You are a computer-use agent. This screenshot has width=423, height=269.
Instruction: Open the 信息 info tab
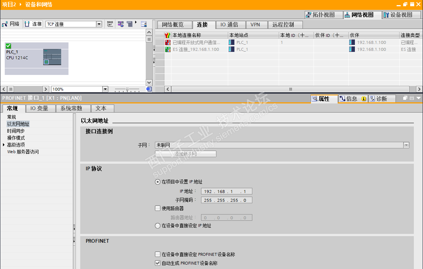click(x=353, y=99)
